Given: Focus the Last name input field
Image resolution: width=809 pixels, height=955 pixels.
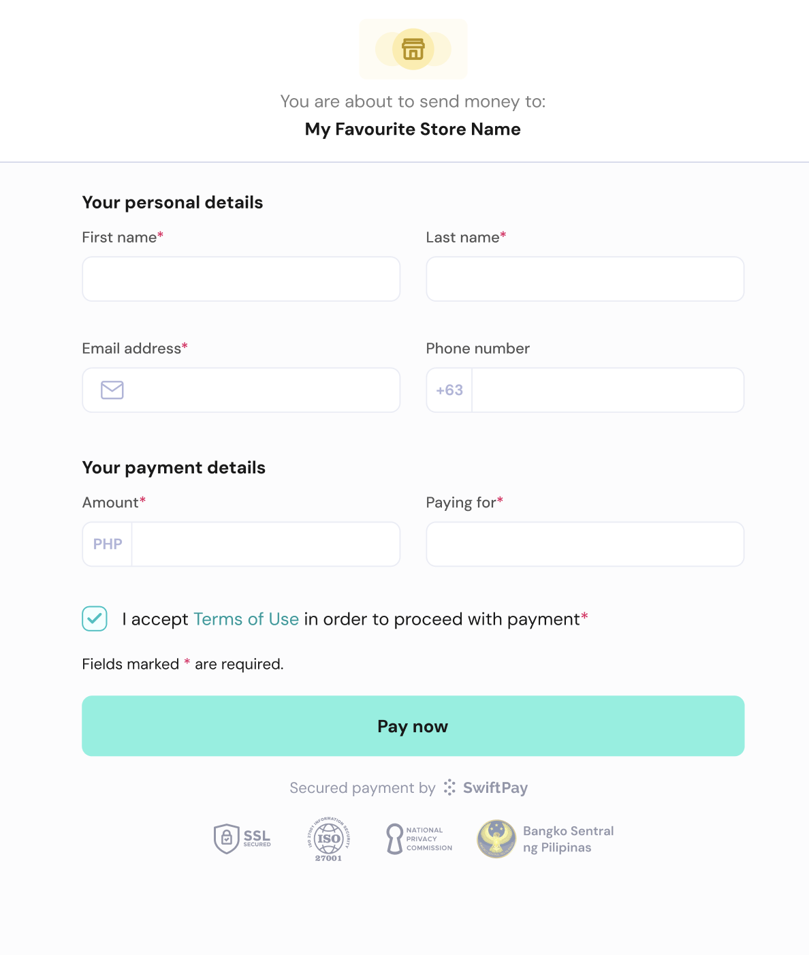Looking at the screenshot, I should coord(585,279).
